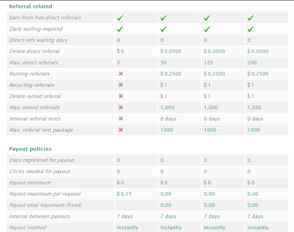Select the Payout total maximum (fixed) label

(45, 205)
